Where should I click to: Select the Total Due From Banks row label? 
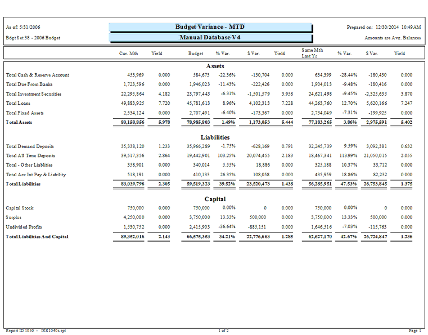30,84
